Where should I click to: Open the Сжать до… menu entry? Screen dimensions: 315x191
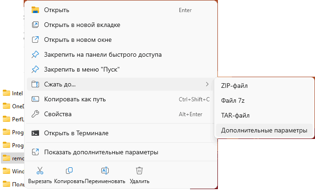(120, 84)
